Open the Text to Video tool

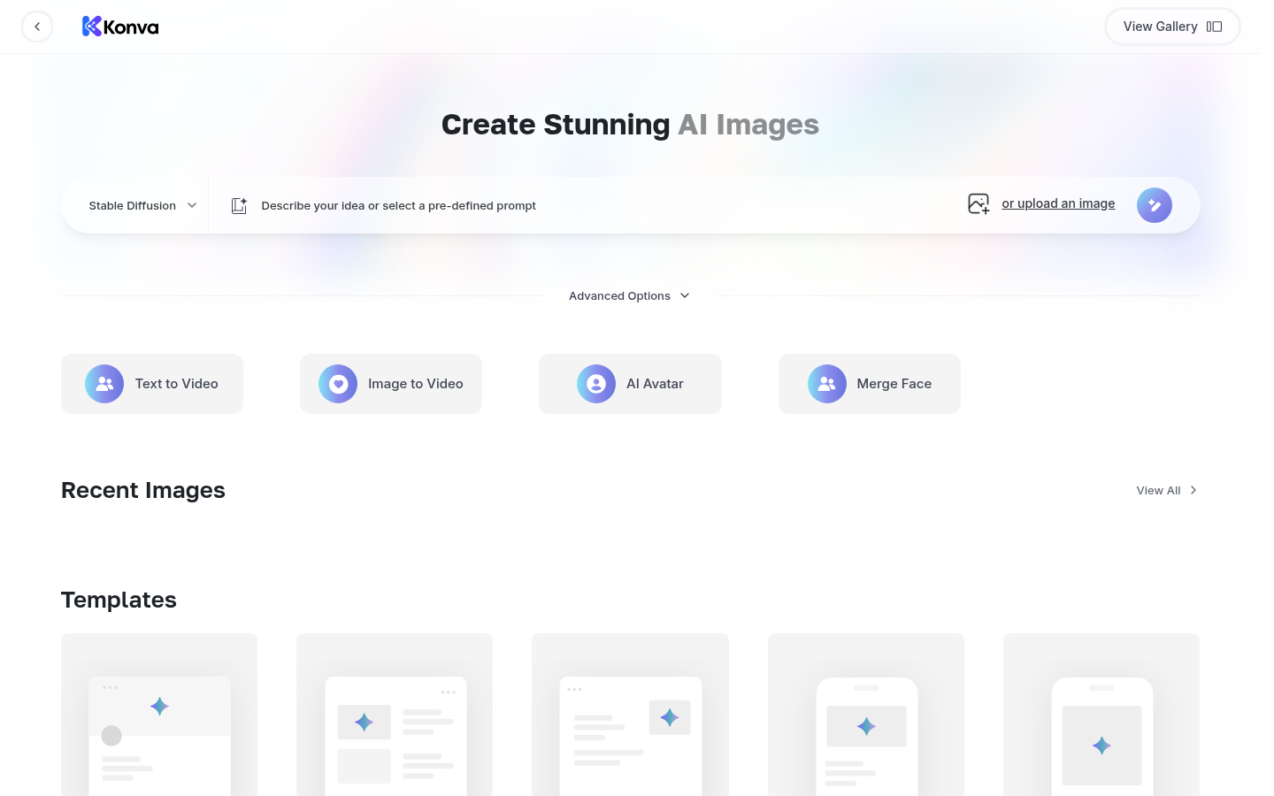[152, 384]
